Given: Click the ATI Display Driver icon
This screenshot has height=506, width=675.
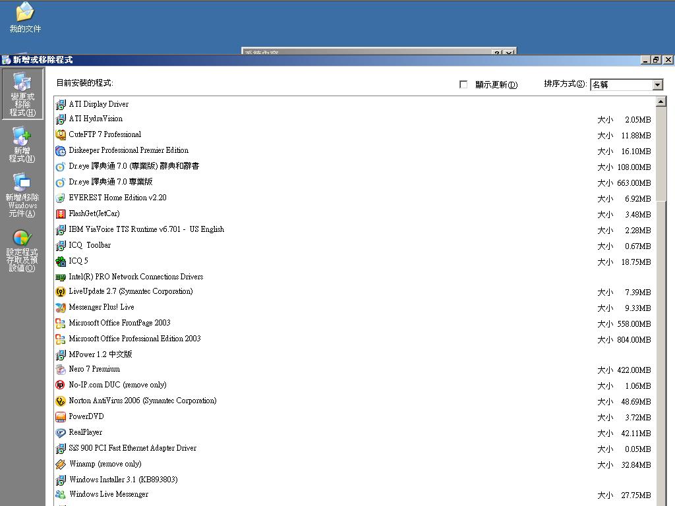Looking at the screenshot, I should point(61,104).
